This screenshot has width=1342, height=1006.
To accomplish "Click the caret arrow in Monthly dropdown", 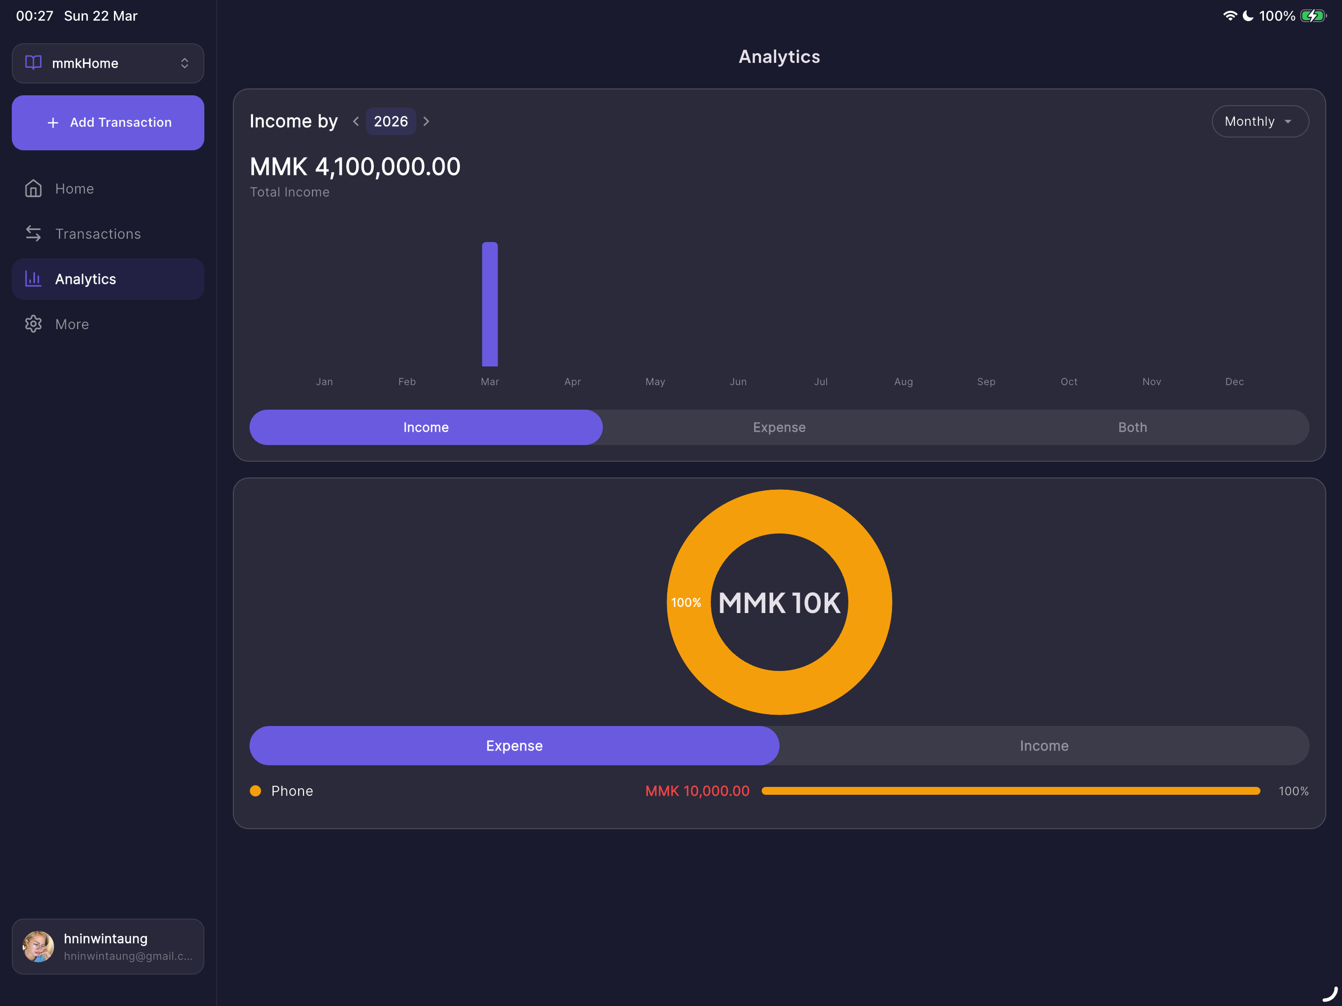I will [x=1288, y=121].
